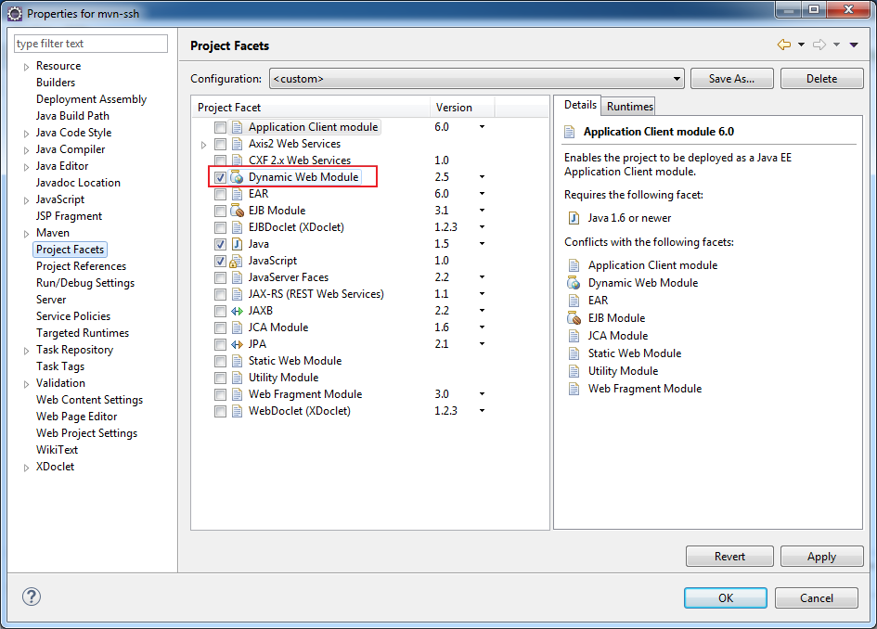Click the Apply button
877x629 pixels.
821,557
